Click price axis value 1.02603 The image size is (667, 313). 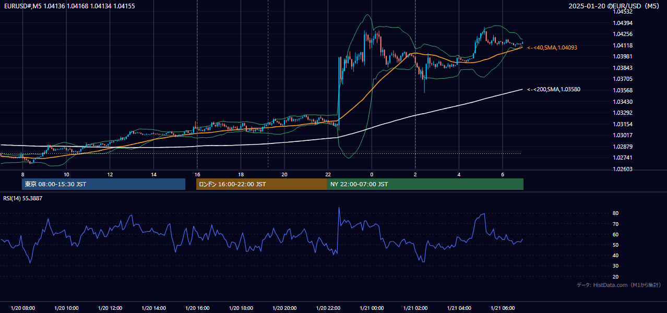pos(623,169)
